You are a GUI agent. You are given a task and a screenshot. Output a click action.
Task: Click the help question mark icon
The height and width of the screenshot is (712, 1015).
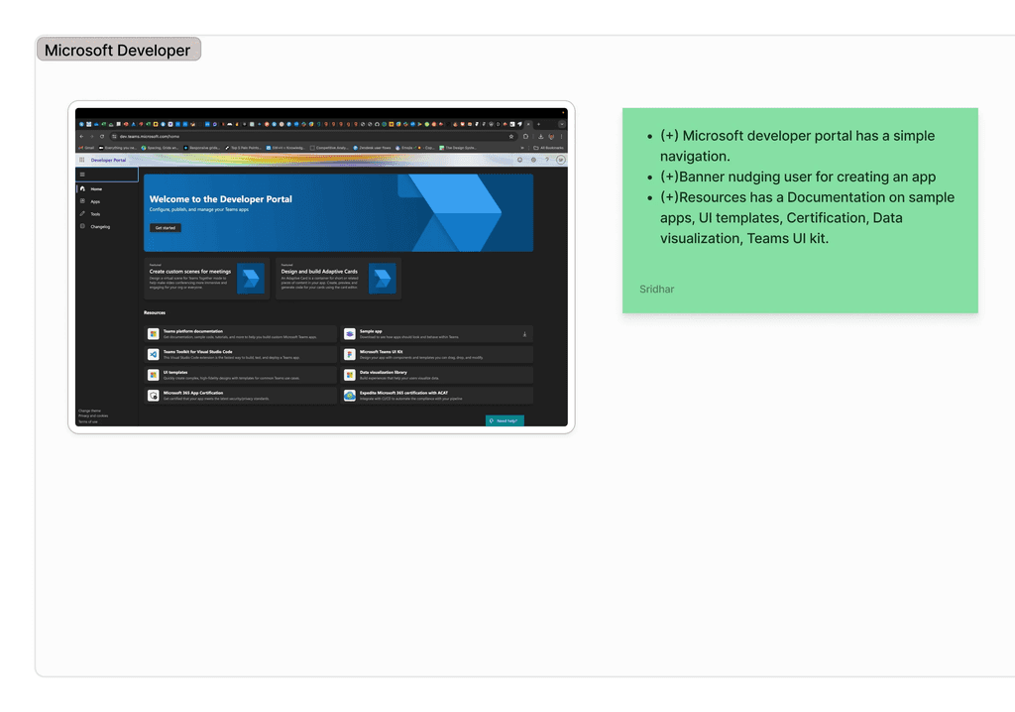(x=547, y=160)
